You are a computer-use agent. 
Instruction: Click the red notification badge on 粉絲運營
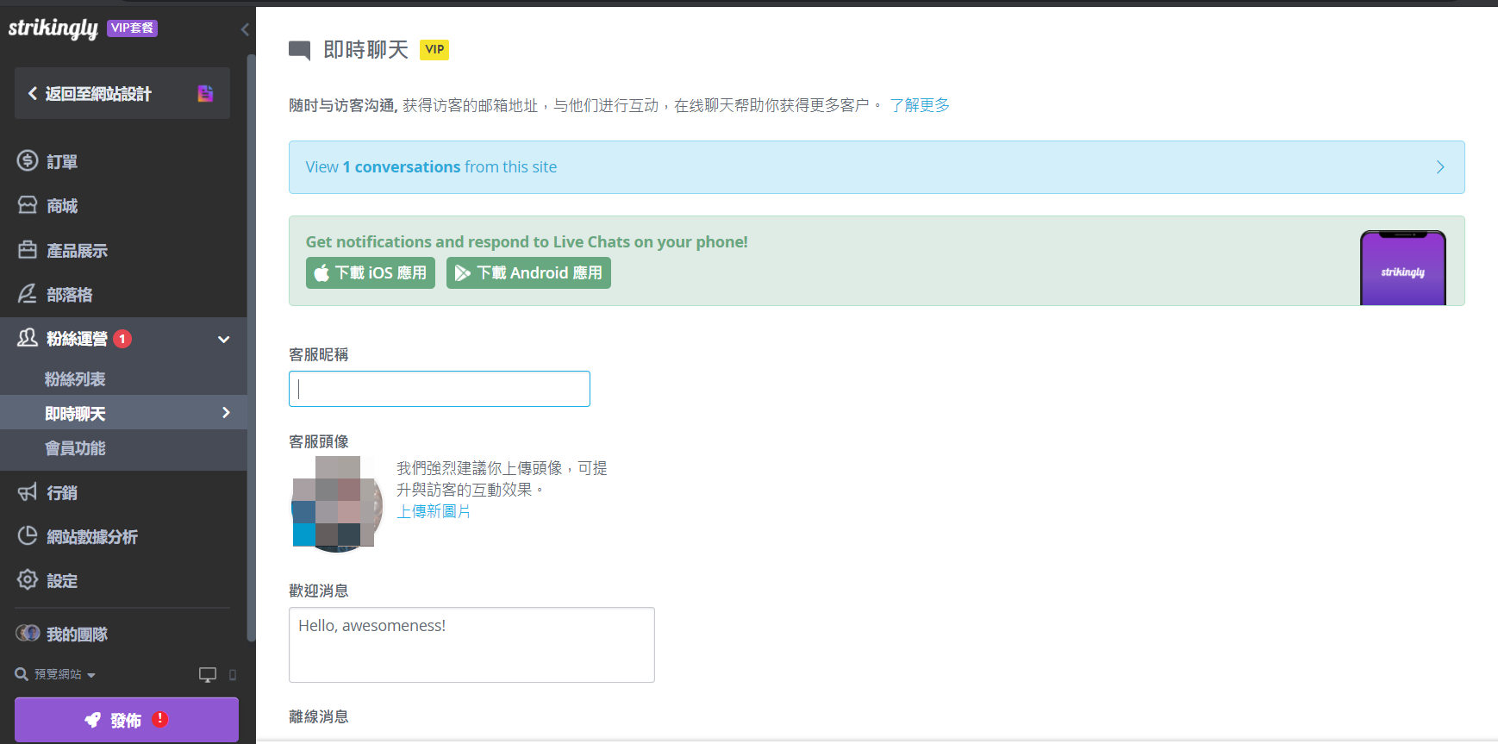[x=122, y=339]
